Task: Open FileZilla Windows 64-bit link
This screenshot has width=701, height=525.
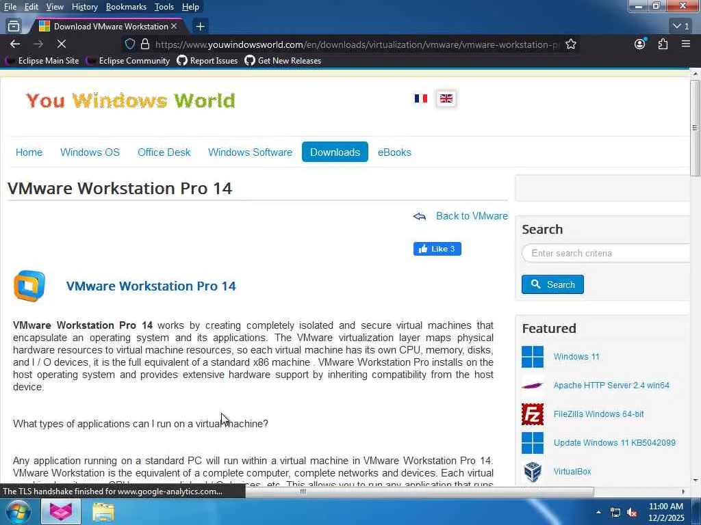Action: [x=598, y=414]
